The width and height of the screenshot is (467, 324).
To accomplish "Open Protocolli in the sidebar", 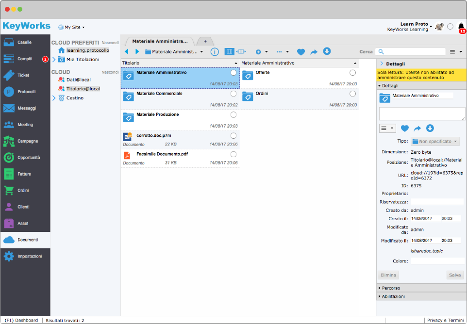I will coord(25,92).
